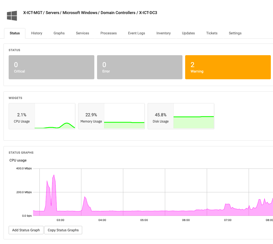Open the Settings tab
Image resolution: width=273 pixels, height=244 pixels.
[x=235, y=33]
